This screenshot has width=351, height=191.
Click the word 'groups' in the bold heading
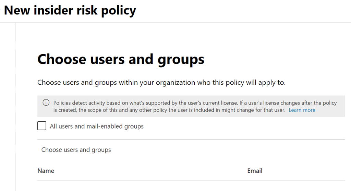[181, 59]
